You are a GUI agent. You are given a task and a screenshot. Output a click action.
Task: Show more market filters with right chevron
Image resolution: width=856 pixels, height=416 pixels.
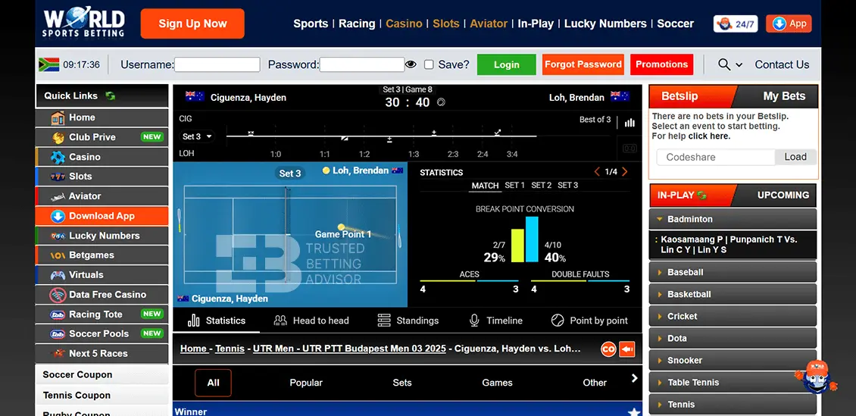[x=634, y=378]
